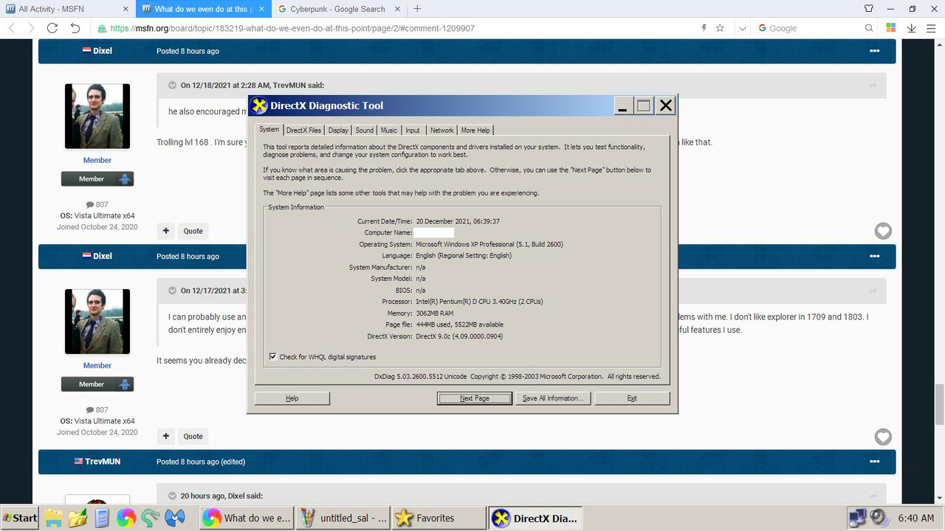Screen dimensions: 945x531
Task: Click the browser forward arrow
Action: point(31,28)
